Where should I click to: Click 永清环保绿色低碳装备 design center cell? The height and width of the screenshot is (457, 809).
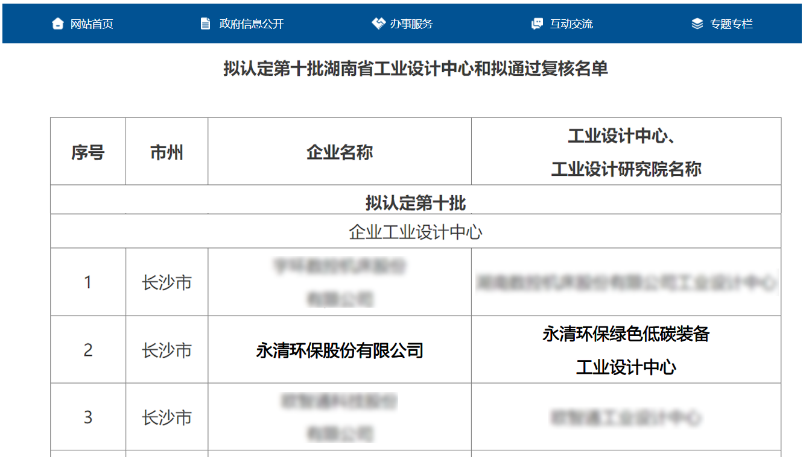(x=626, y=334)
